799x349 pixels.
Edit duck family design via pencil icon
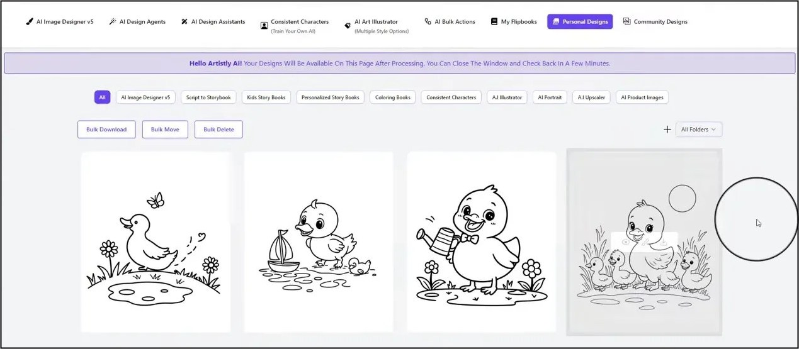tap(645, 242)
